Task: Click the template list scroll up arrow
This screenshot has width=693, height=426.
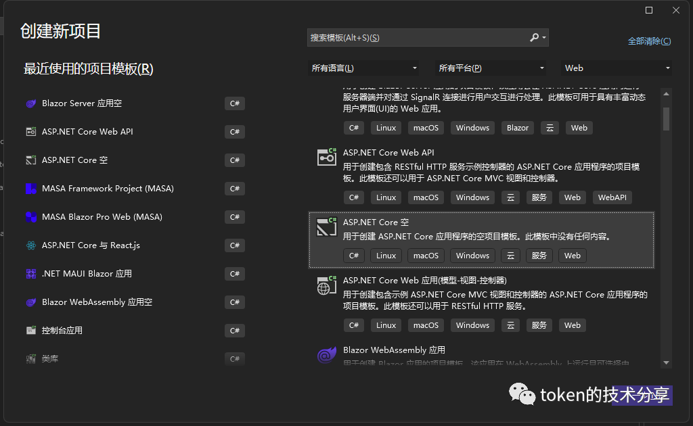Action: tap(666, 94)
